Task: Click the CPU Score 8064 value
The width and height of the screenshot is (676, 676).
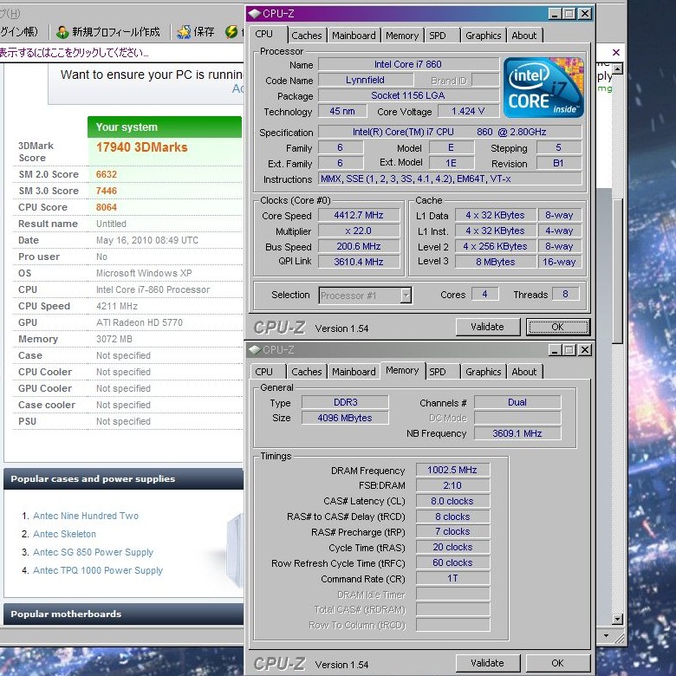Action: click(107, 207)
